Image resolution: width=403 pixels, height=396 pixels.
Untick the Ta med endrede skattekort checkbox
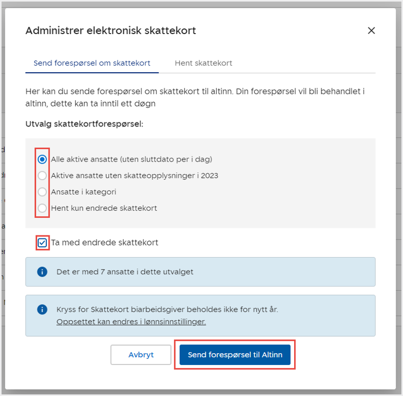coord(42,243)
